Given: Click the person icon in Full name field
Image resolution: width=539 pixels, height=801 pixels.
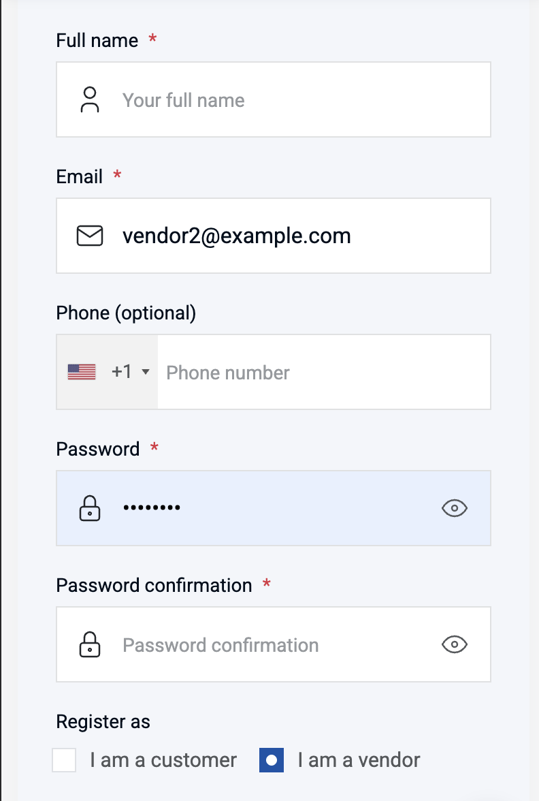Looking at the screenshot, I should [x=90, y=99].
